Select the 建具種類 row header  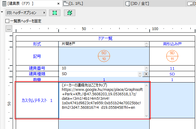coord(37,74)
